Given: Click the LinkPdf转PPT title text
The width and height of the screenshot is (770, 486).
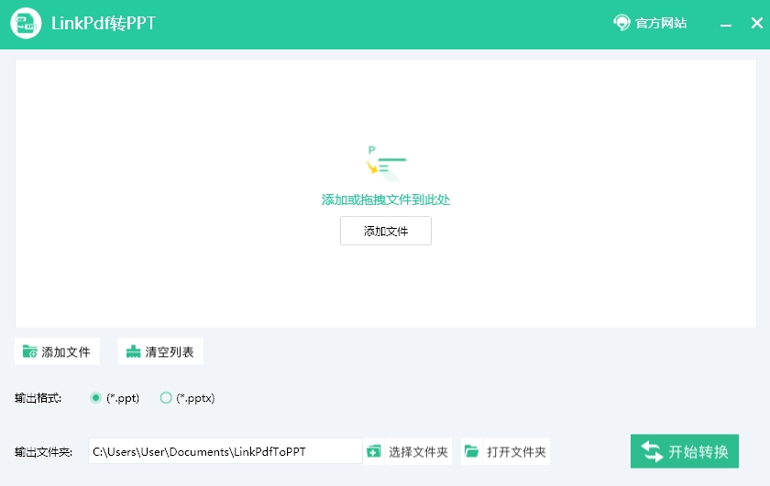Looking at the screenshot, I should (104, 23).
